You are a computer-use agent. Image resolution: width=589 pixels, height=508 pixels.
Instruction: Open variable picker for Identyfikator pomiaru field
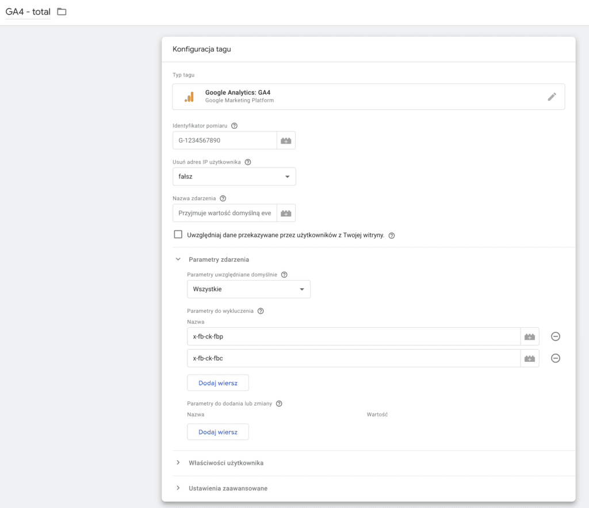tap(286, 140)
